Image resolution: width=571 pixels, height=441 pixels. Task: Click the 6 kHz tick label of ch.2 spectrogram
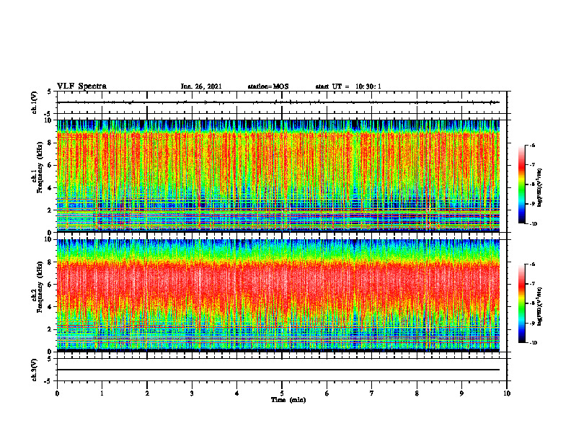tap(50, 285)
